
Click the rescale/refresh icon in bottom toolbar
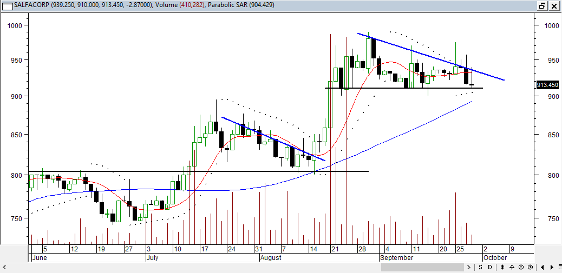(x=480, y=267)
